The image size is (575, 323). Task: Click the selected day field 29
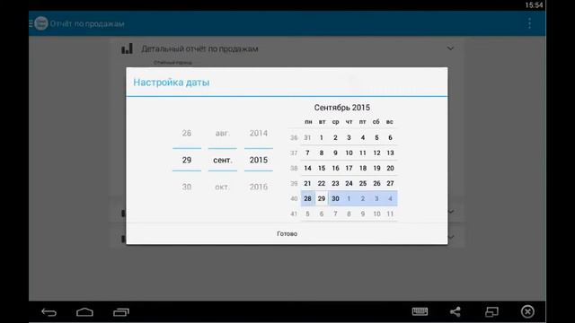click(187, 160)
